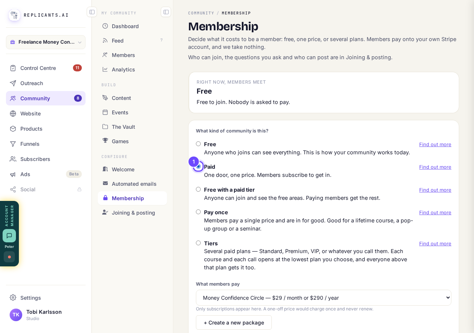Click the Vault folder icon
The image size is (474, 333).
point(105,127)
